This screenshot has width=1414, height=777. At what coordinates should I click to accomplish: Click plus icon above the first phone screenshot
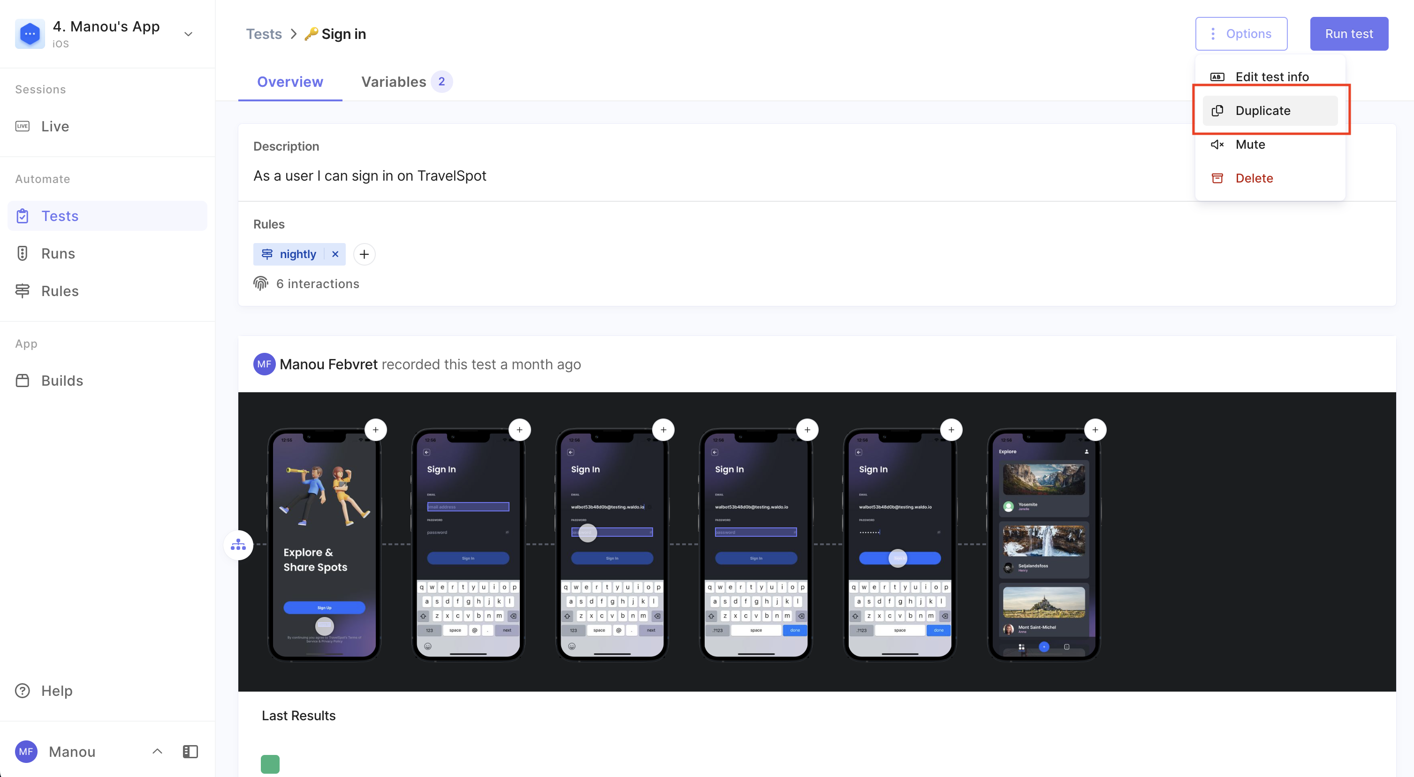coord(375,429)
